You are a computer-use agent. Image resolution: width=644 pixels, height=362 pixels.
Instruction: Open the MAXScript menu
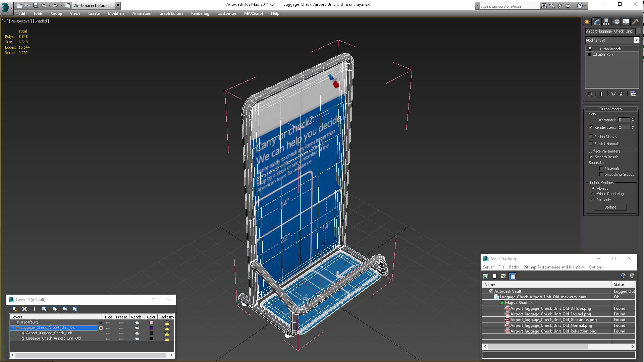click(253, 13)
